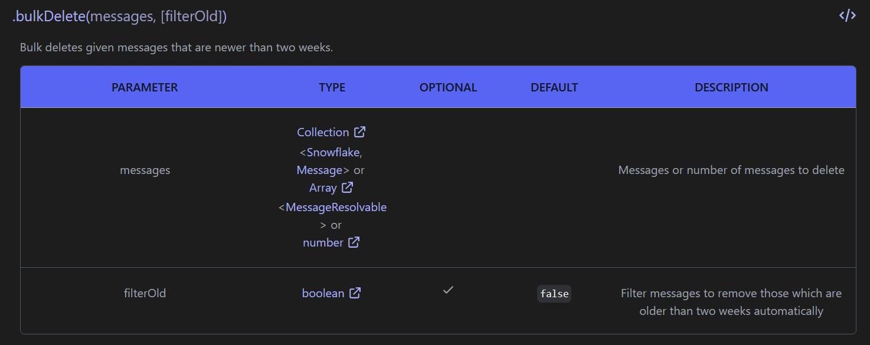Click the false default value code
The height and width of the screenshot is (345, 870).
554,294
